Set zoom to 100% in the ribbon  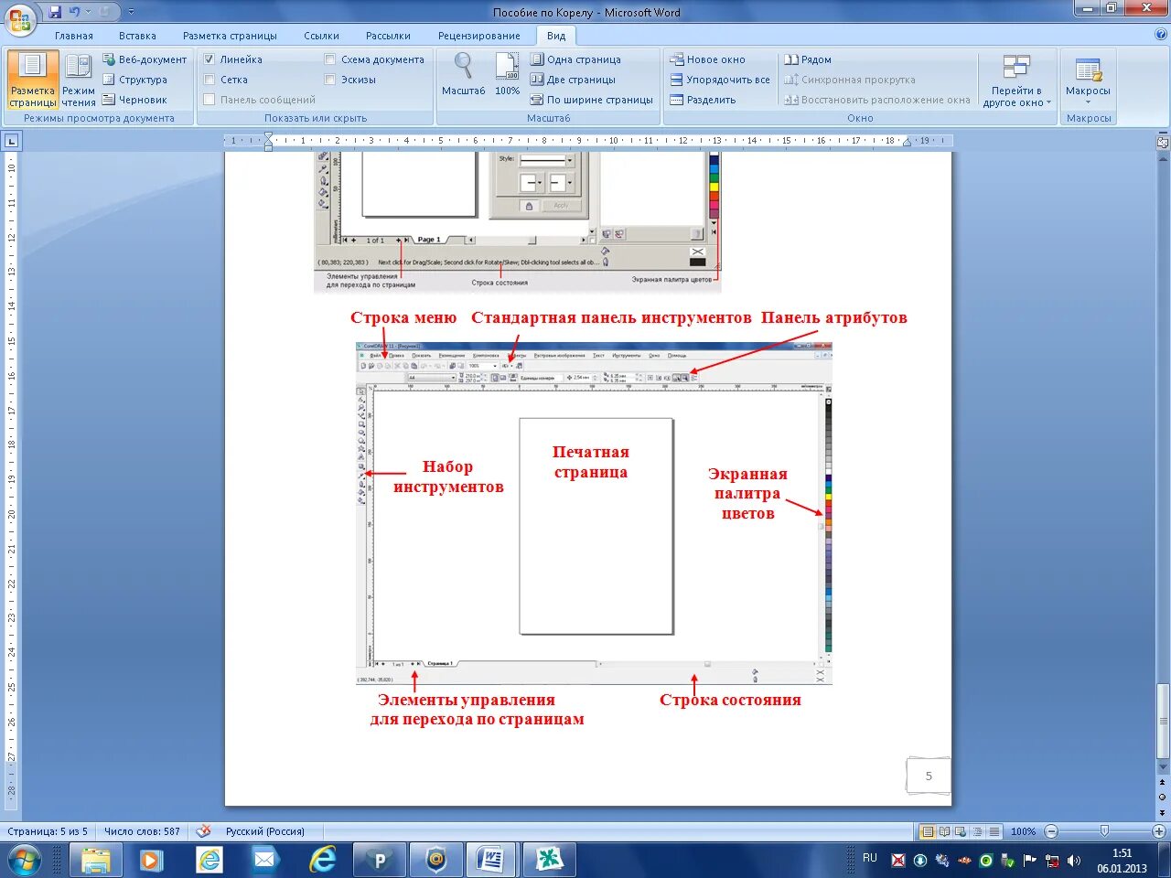[x=508, y=74]
